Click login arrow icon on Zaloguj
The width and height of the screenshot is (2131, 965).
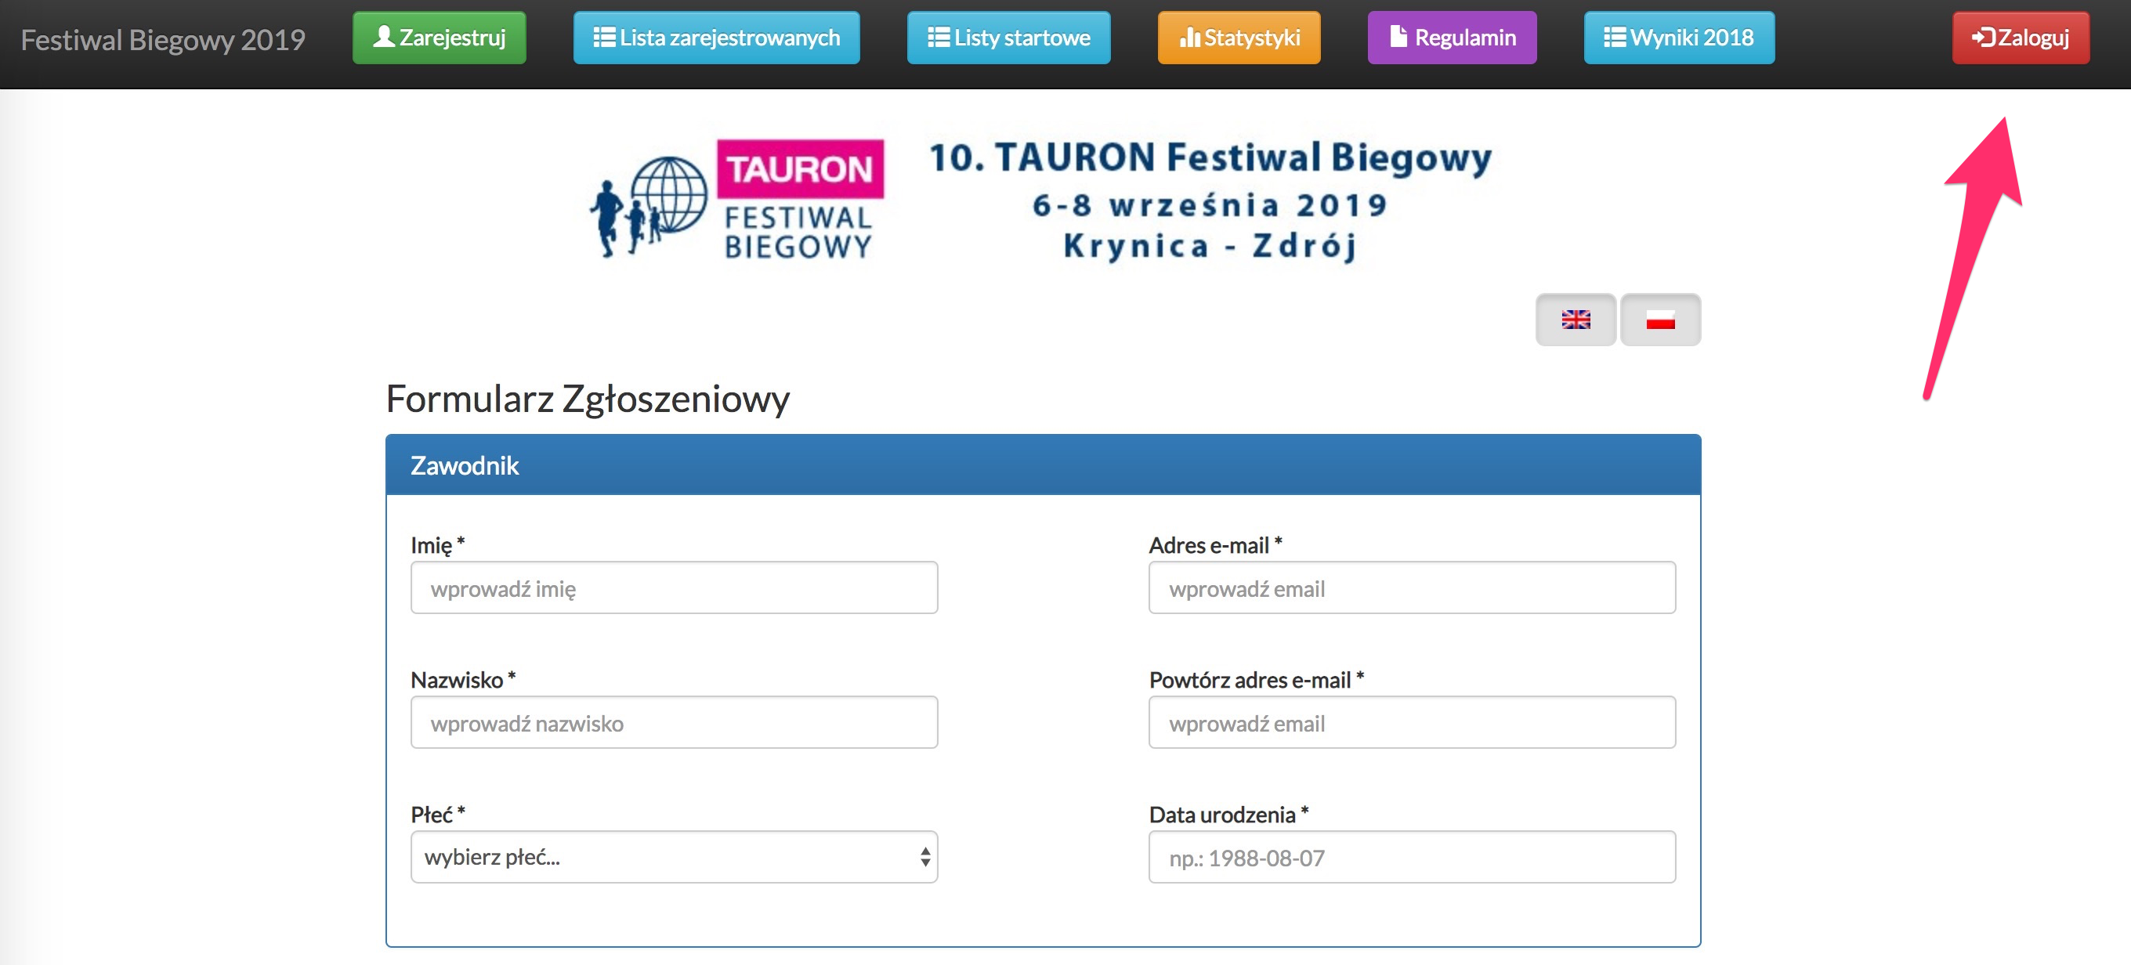tap(1983, 38)
